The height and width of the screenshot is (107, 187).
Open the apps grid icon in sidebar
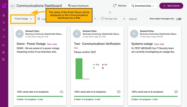point(4,59)
